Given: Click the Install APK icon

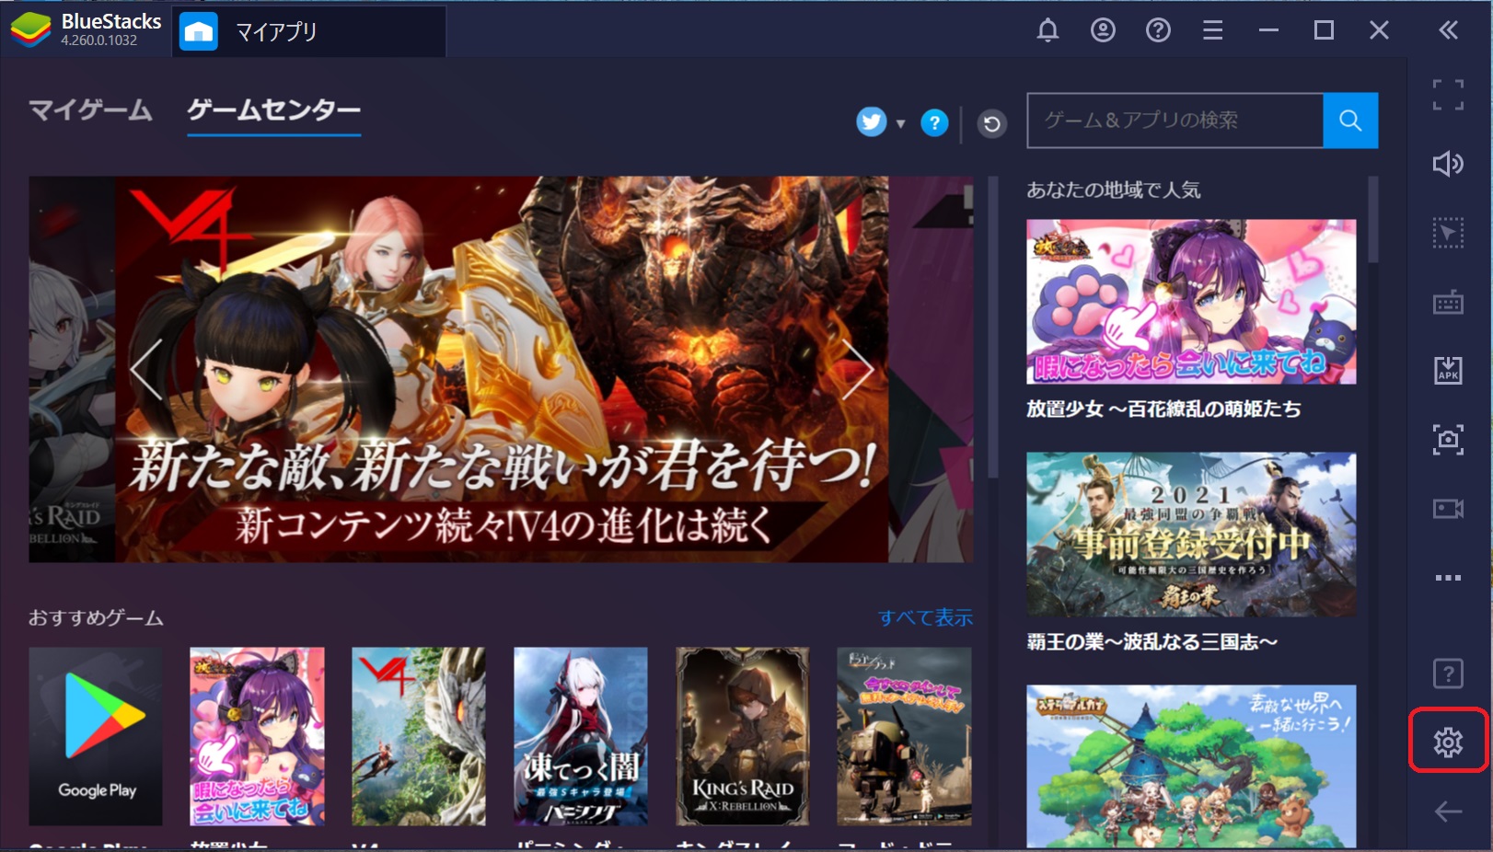Looking at the screenshot, I should [1448, 370].
